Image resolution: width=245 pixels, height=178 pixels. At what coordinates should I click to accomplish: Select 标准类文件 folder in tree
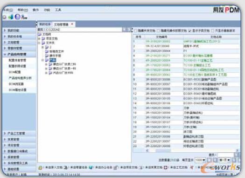click(56, 51)
